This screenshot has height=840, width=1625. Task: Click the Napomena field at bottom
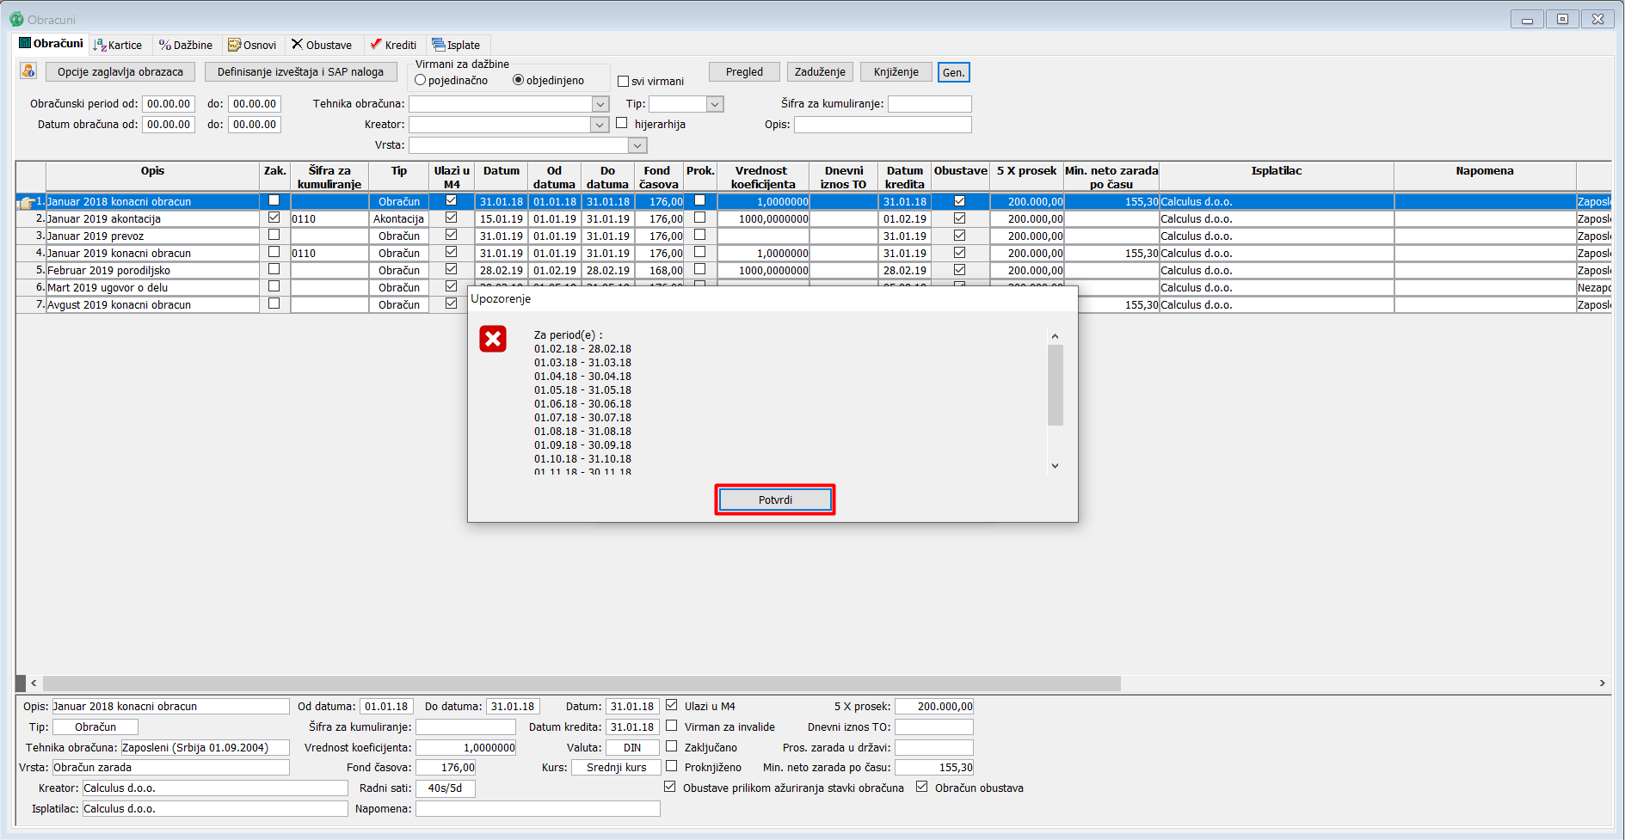point(538,808)
